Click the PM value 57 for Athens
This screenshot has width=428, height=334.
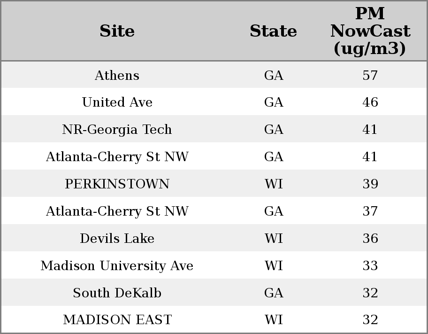(x=370, y=75)
